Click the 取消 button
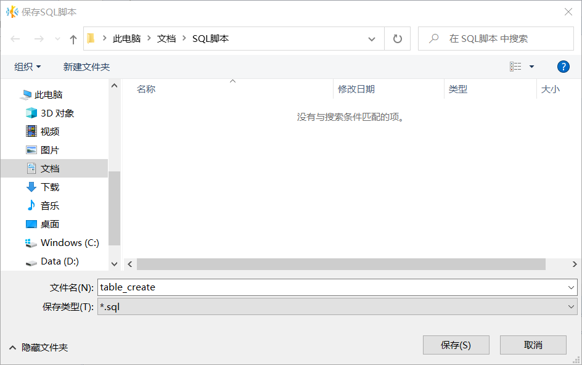 (x=533, y=345)
